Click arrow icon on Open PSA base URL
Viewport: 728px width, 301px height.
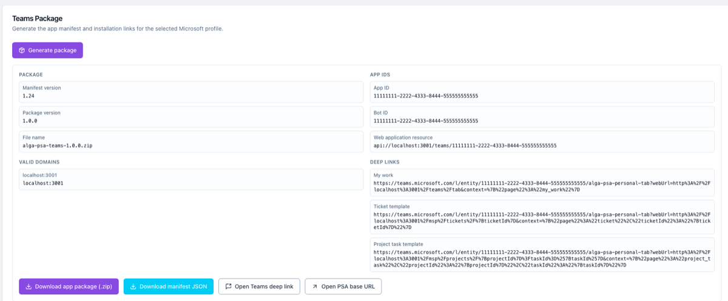pos(314,286)
